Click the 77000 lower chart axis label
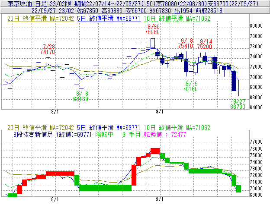 [x=256, y=142]
